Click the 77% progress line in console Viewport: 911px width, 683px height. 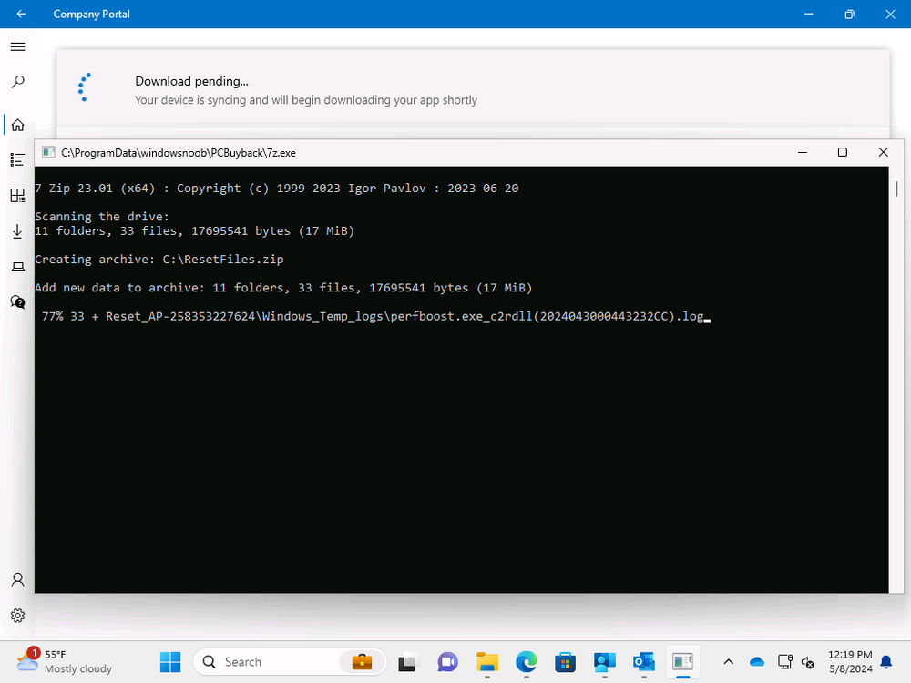point(373,317)
